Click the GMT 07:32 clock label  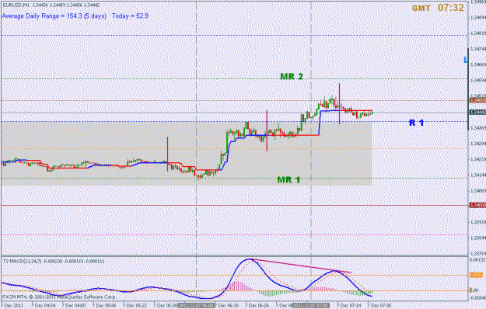pos(438,8)
